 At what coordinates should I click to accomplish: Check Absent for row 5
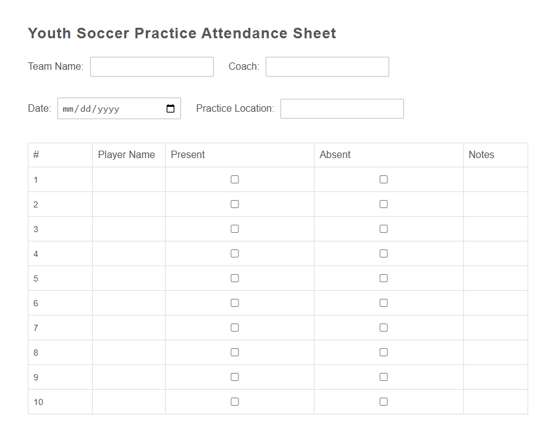(x=383, y=278)
